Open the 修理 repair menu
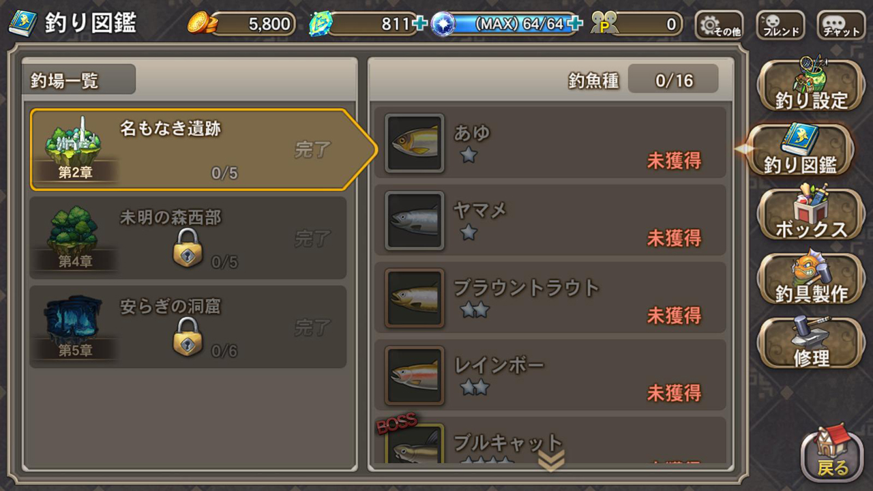The width and height of the screenshot is (873, 491). click(811, 342)
